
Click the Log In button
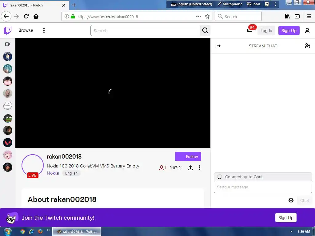point(266,30)
